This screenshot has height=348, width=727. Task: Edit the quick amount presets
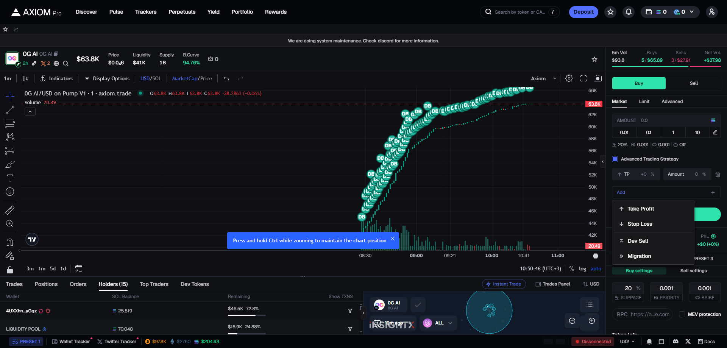click(x=715, y=132)
